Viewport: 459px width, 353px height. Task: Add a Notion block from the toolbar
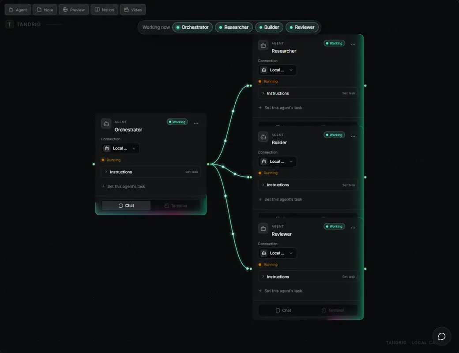point(105,10)
